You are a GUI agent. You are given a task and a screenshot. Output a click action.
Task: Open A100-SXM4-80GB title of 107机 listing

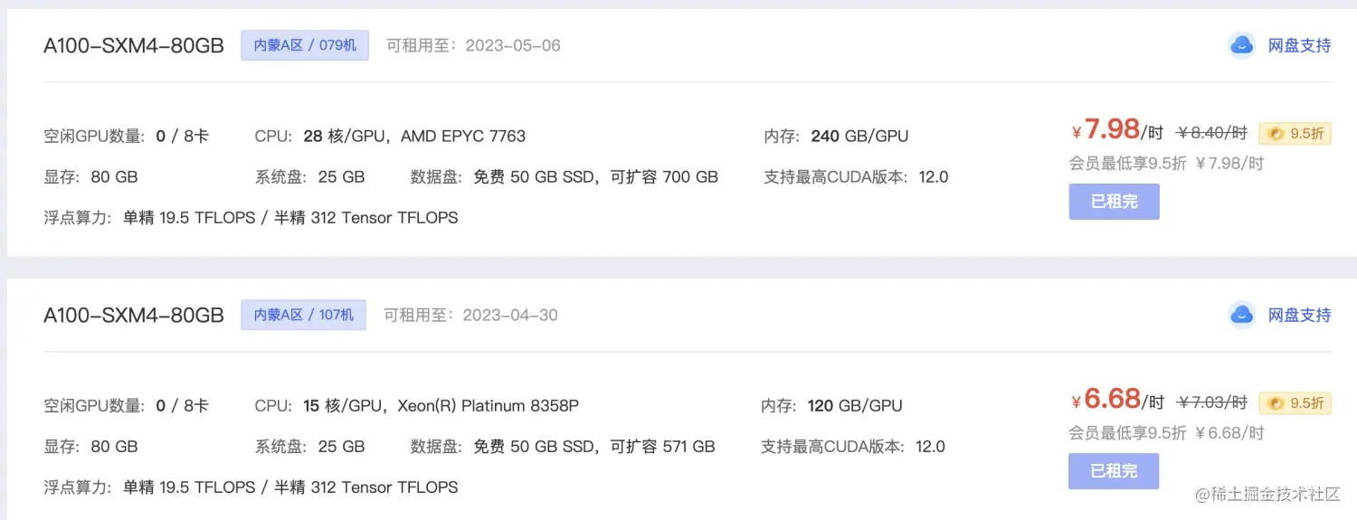coord(134,316)
